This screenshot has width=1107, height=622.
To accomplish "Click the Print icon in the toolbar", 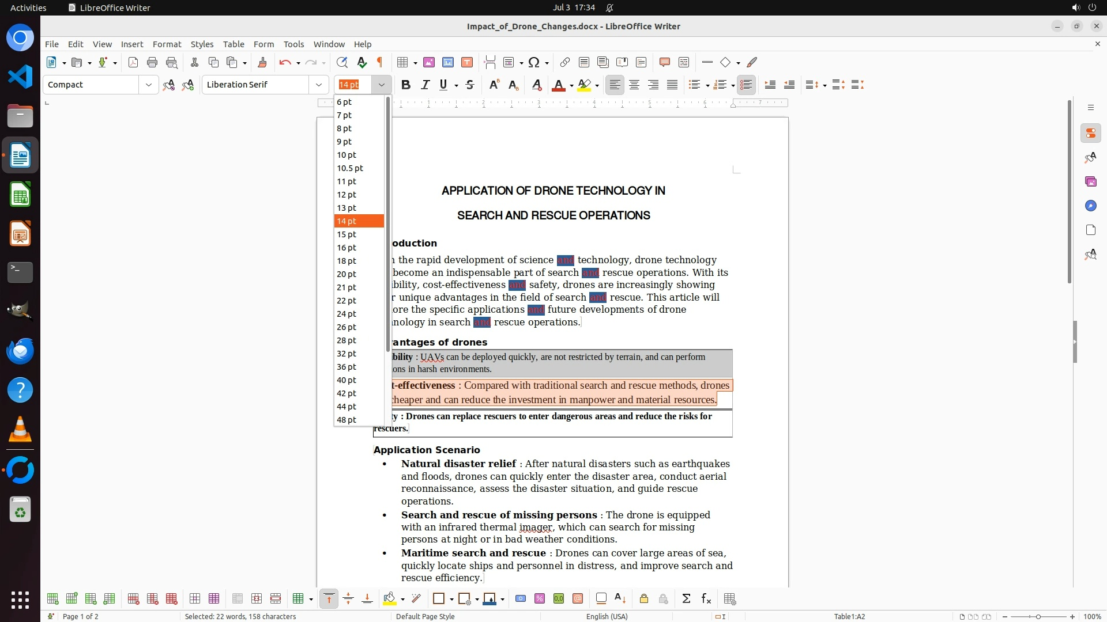I will pyautogui.click(x=152, y=62).
